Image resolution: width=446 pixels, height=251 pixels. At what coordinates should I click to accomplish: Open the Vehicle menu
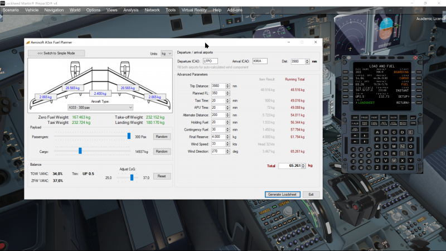point(32,10)
